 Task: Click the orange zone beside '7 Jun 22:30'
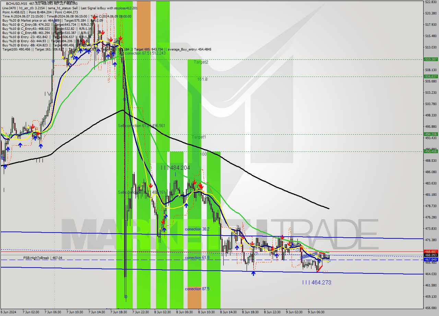pyautogui.click(x=143, y=26)
